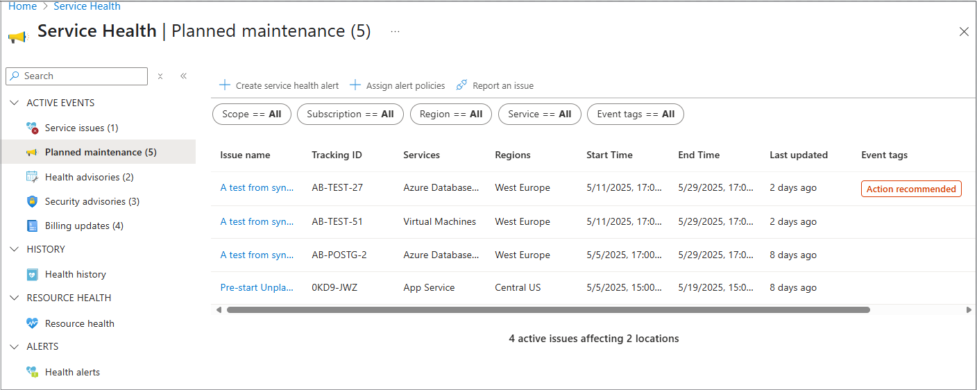Click the Billing updates icon
The height and width of the screenshot is (390, 977).
click(32, 226)
